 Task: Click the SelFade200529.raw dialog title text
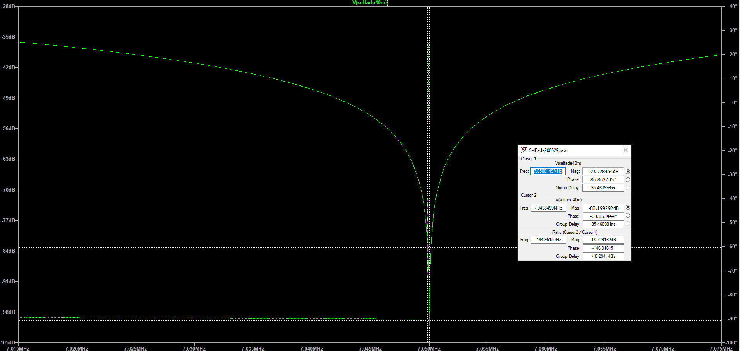(548, 150)
